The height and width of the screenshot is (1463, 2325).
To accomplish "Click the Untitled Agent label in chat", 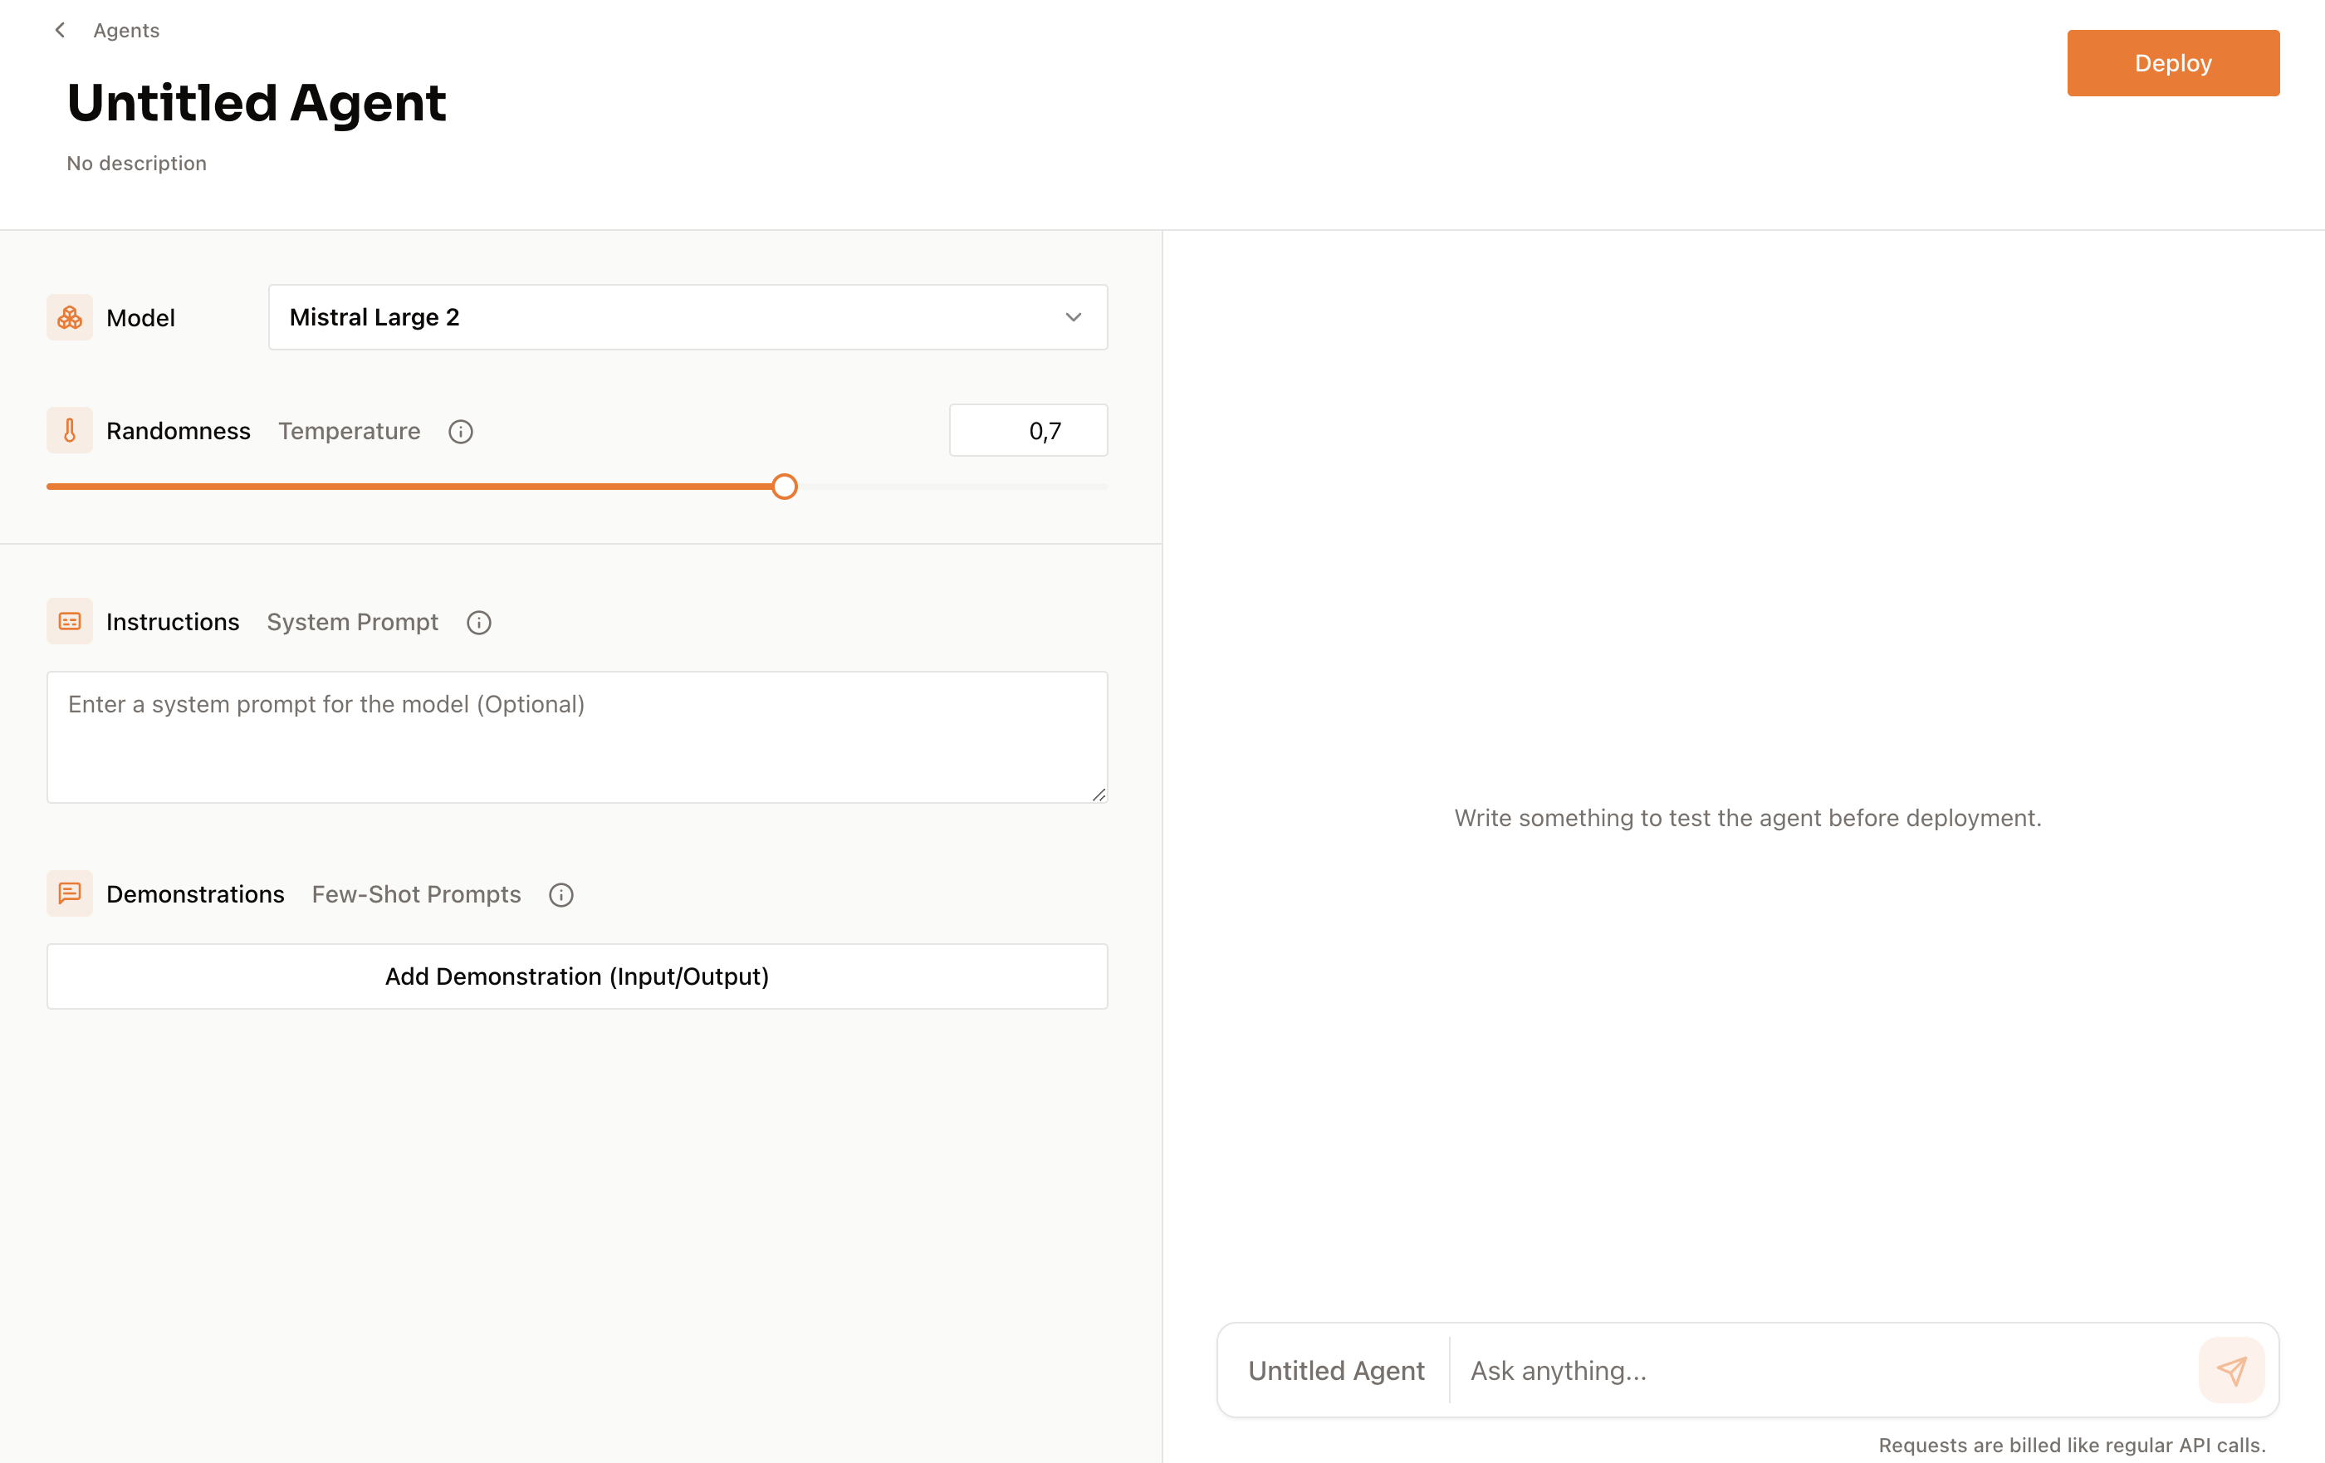I will coord(1334,1368).
